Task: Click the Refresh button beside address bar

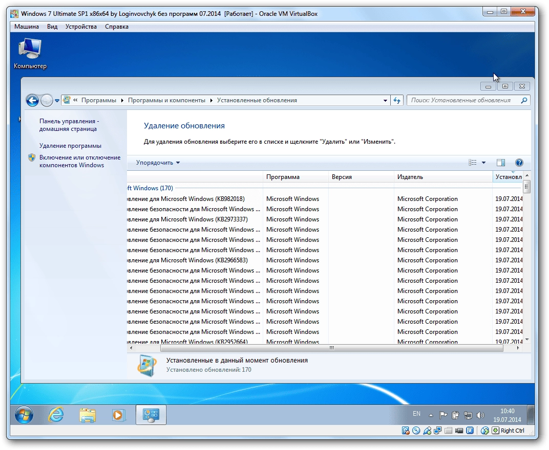Action: (x=397, y=101)
